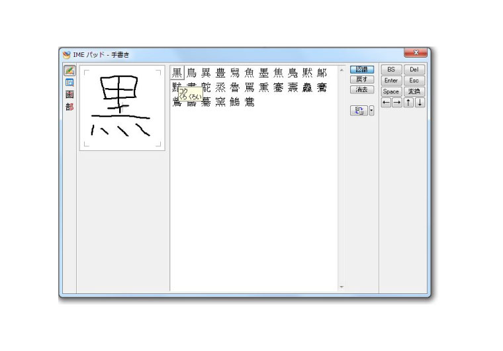Click the candidate list scroll-up arrow
Viewport: 503px width, 351px height.
tap(342, 70)
